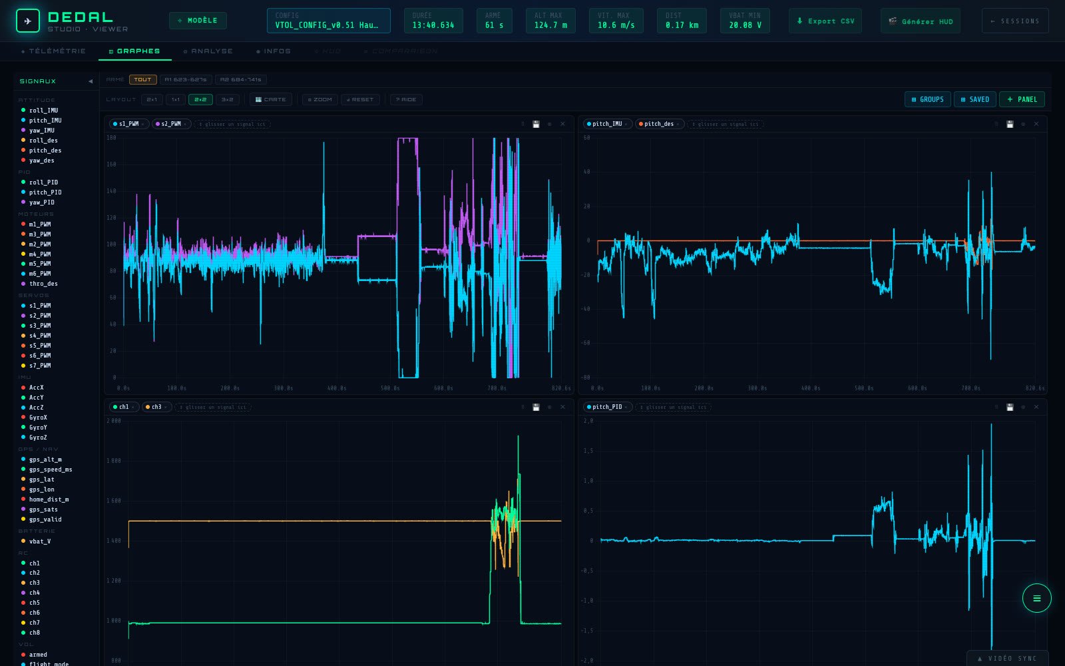
Task: Click the drag handle of the s1_PWM panel
Action: 523,124
